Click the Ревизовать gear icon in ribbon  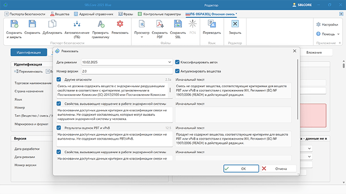click(x=120, y=24)
